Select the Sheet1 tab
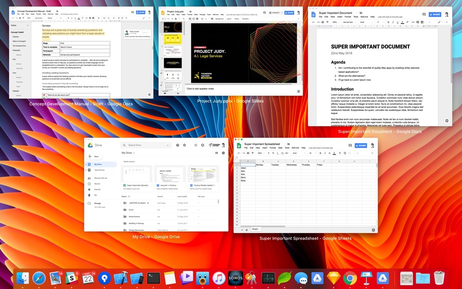This screenshot has height=289, width=462. 255,229
